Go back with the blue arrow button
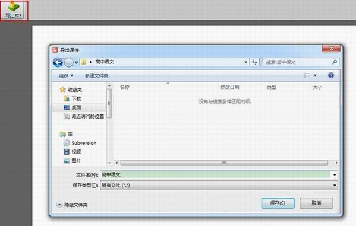356x226 pixels. (x=58, y=62)
